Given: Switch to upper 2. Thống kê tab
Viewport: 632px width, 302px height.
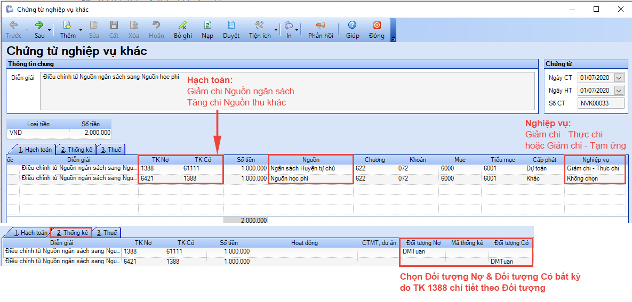Looking at the screenshot, I should tap(77, 149).
